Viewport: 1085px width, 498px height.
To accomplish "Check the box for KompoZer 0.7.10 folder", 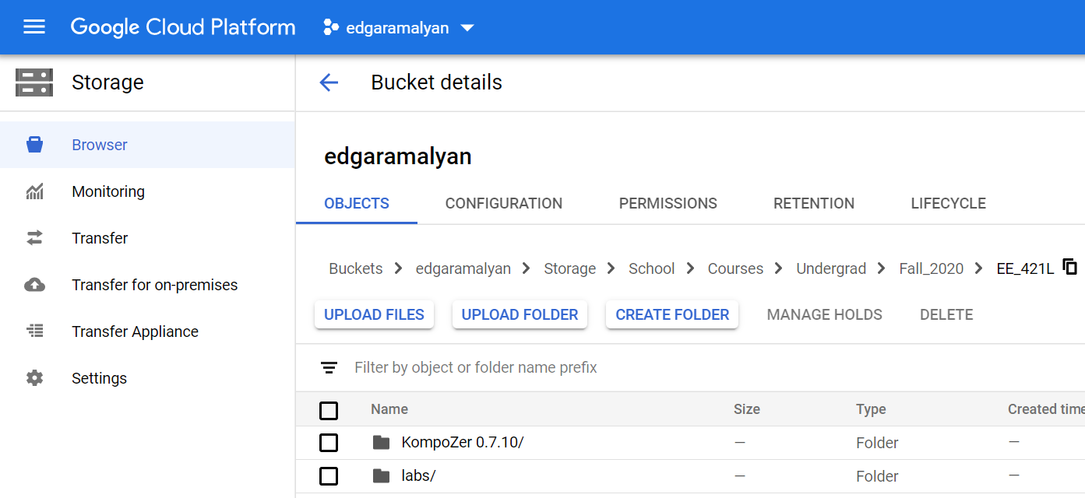I will coord(329,443).
